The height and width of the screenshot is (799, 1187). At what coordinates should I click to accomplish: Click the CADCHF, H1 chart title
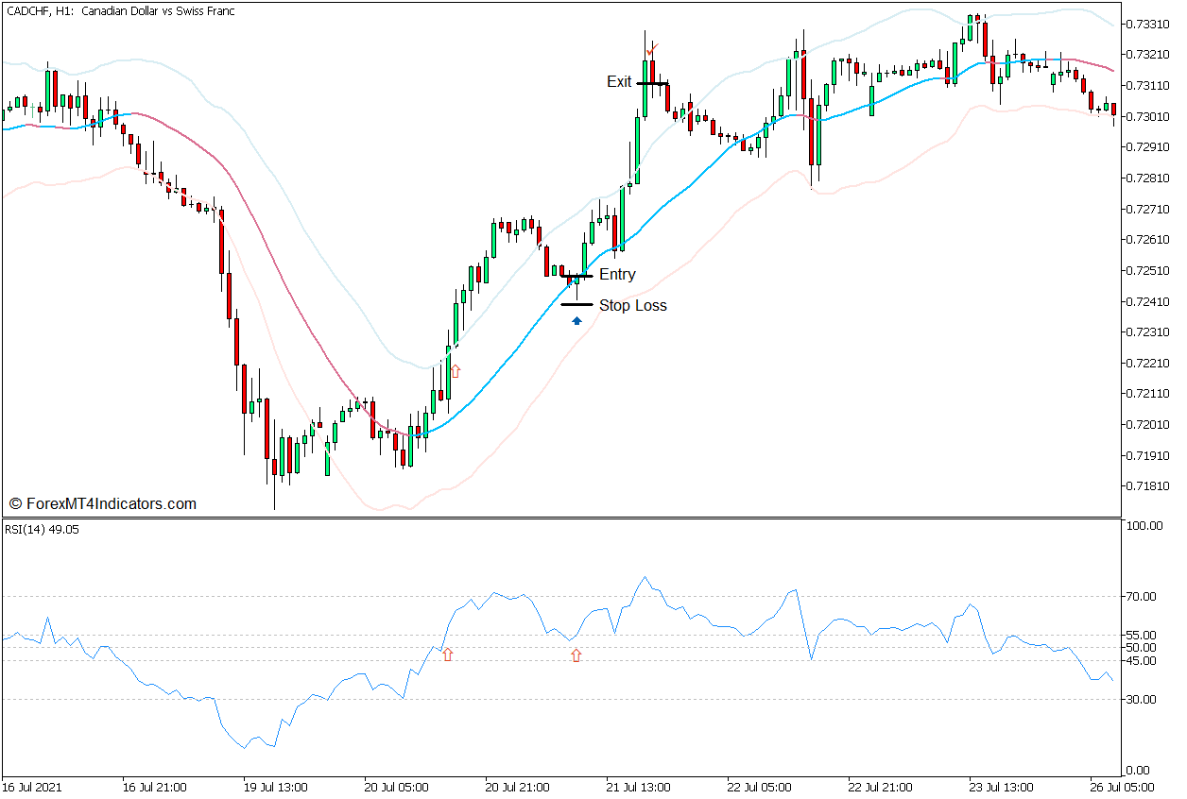120,11
